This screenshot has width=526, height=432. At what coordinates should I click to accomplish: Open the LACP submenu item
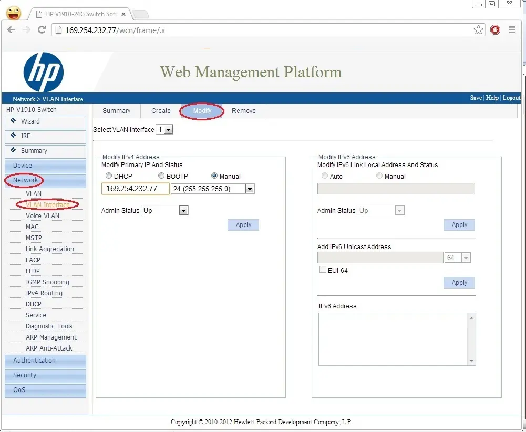point(33,260)
